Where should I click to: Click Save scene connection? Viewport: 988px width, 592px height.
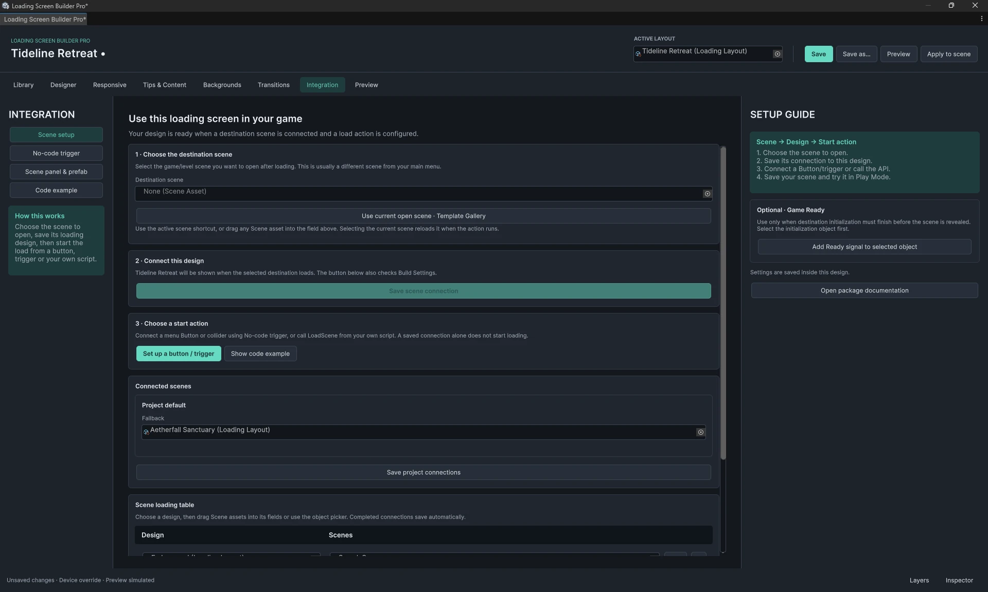click(424, 291)
